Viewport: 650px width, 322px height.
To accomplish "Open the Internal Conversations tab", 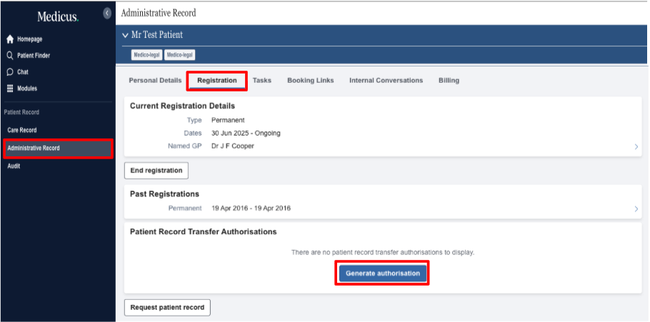I will (386, 81).
